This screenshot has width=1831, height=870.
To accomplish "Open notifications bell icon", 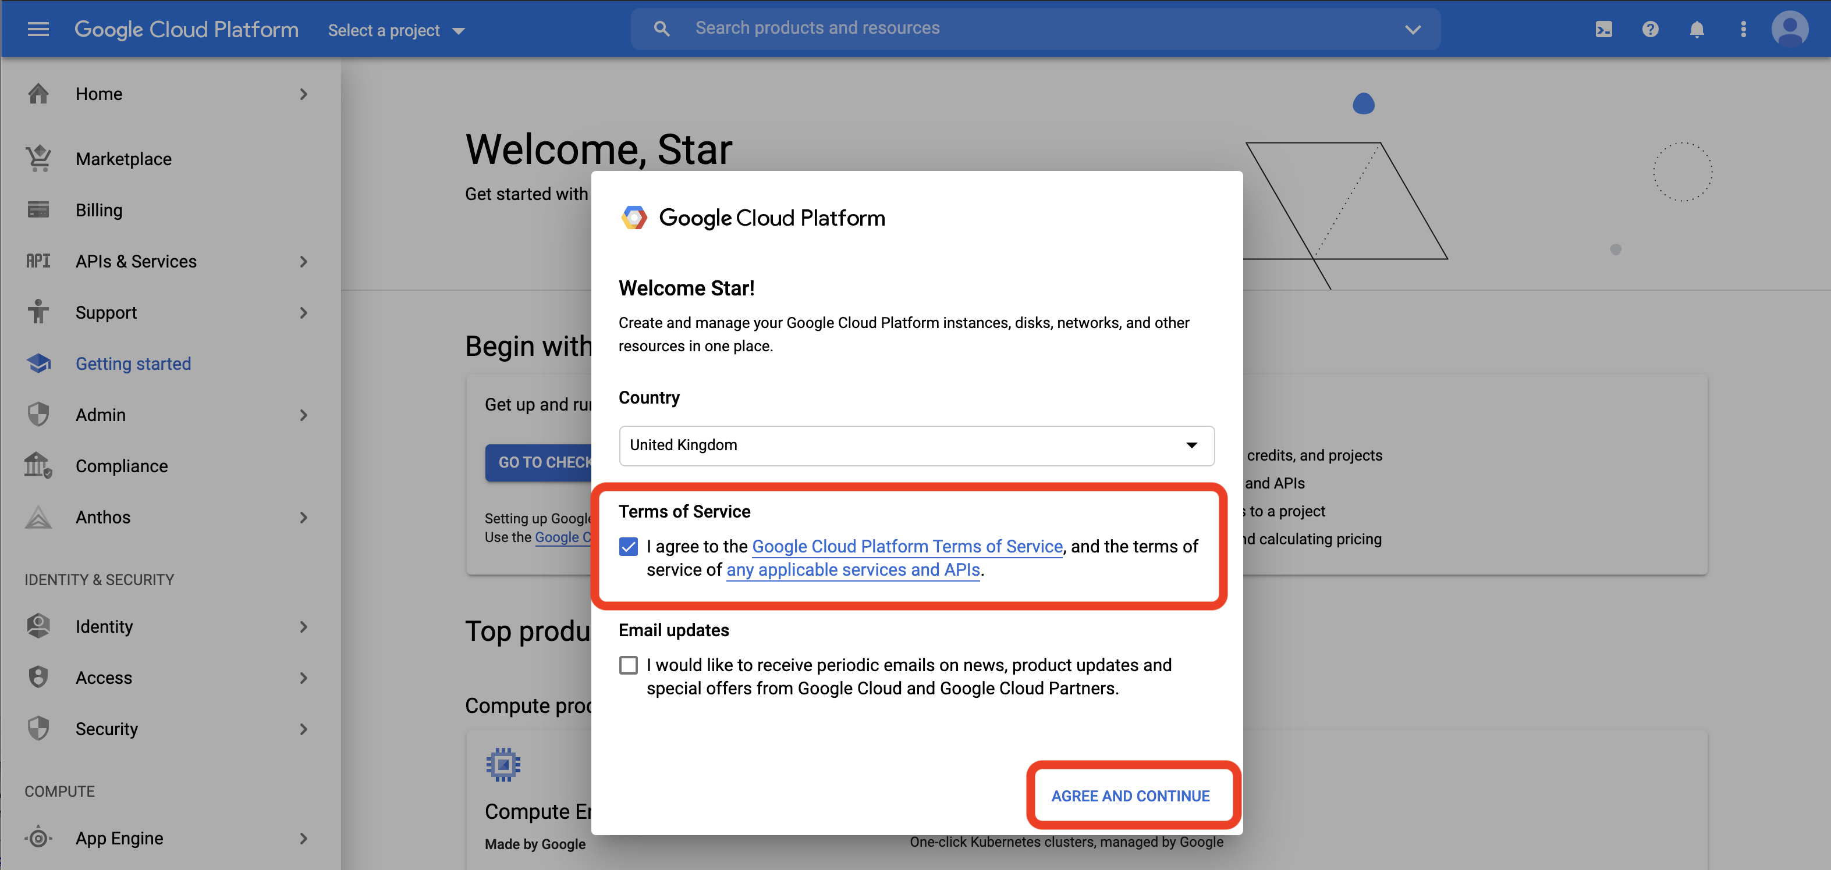I will coord(1697,29).
